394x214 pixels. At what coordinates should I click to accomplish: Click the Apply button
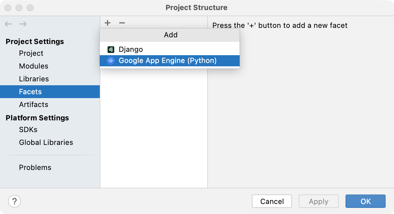coord(319,201)
